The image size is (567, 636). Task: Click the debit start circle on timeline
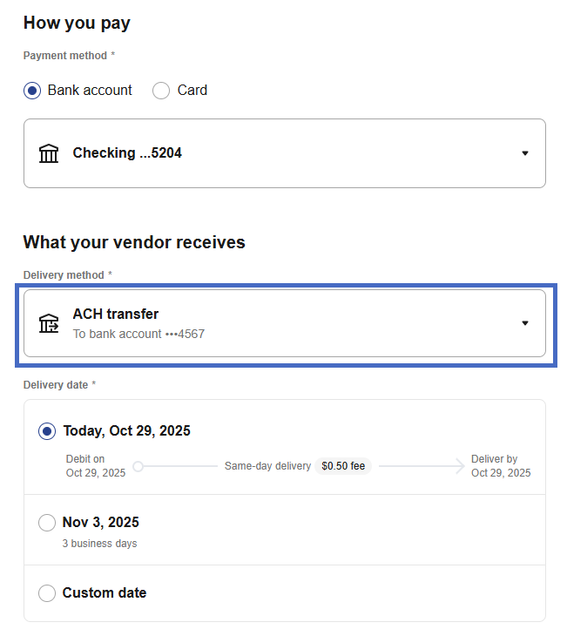click(138, 466)
